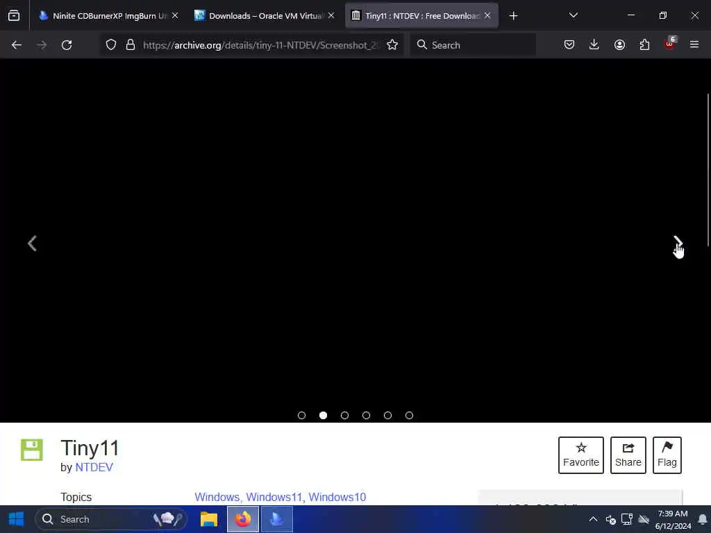Image resolution: width=711 pixels, height=533 pixels.
Task: Show hidden system tray icons
Action: click(x=593, y=519)
